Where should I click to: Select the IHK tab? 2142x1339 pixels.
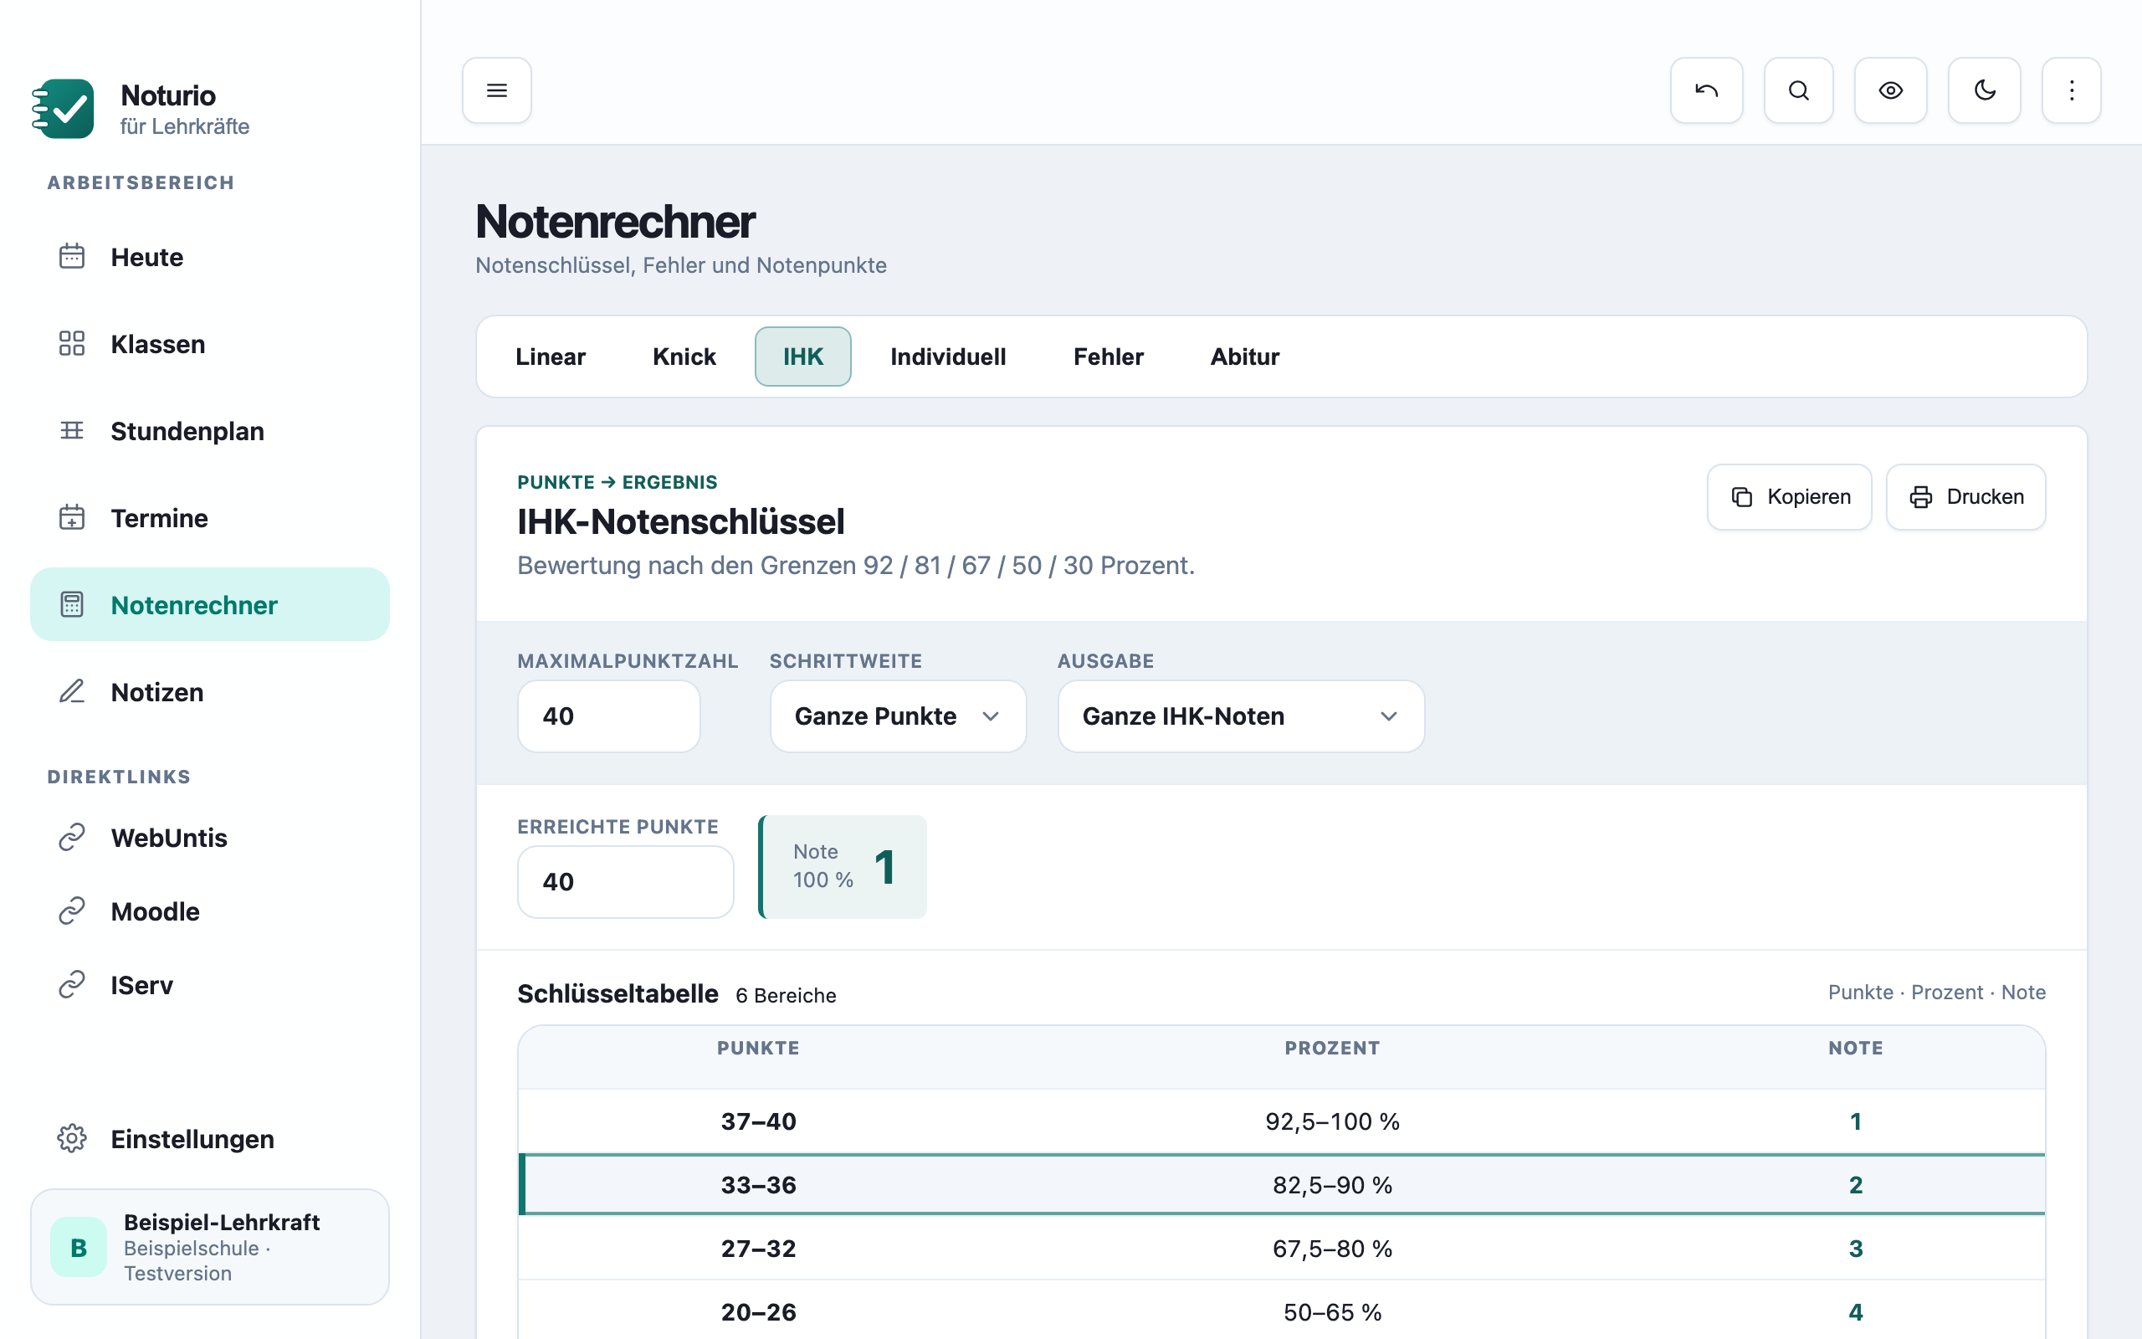(802, 357)
